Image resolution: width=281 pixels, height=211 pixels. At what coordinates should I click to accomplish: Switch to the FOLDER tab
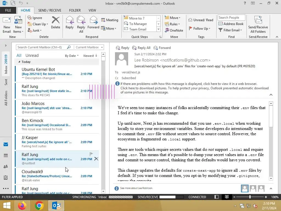pyautogui.click(x=75, y=10)
